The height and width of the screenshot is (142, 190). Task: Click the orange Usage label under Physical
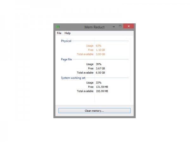90,46
